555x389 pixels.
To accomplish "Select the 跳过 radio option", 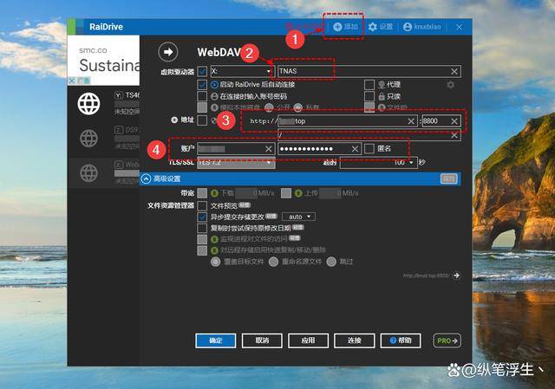I will (x=331, y=262).
